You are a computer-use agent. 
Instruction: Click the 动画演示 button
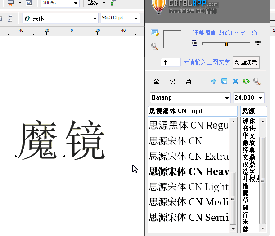(x=246, y=62)
